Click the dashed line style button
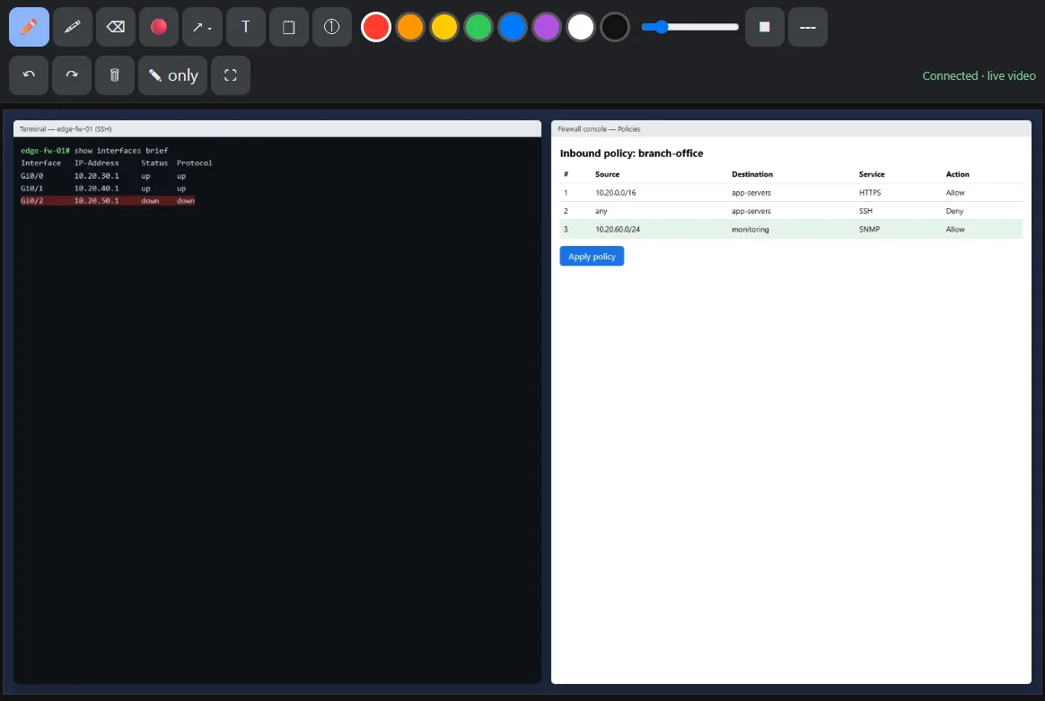Viewport: 1045px width, 701px height. point(808,27)
